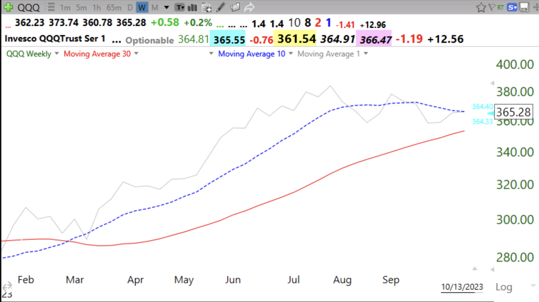Switch to the 65m time frame
This screenshot has width=539, height=302.
pos(114,7)
